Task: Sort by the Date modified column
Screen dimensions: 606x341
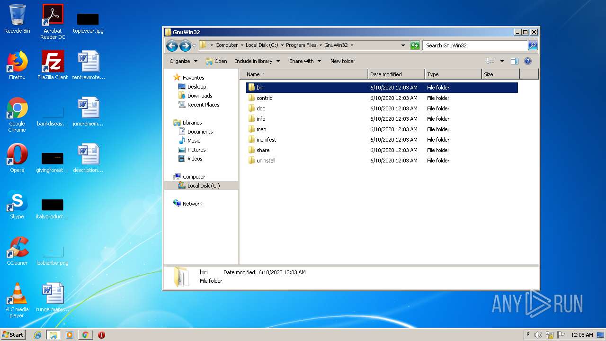Action: point(396,74)
